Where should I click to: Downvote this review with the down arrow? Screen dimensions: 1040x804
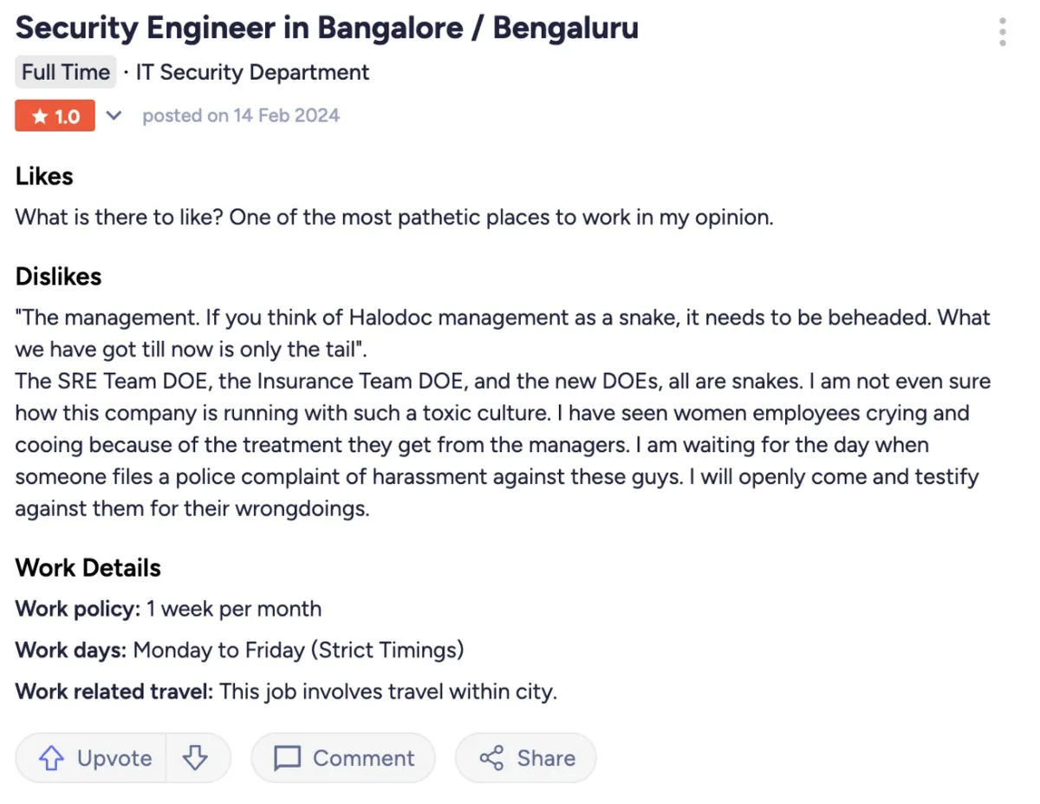pos(196,759)
